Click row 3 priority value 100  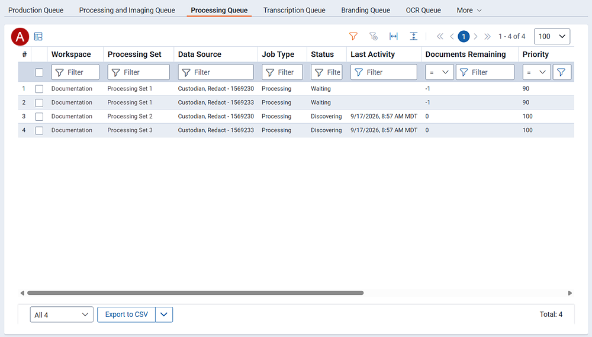click(x=527, y=116)
